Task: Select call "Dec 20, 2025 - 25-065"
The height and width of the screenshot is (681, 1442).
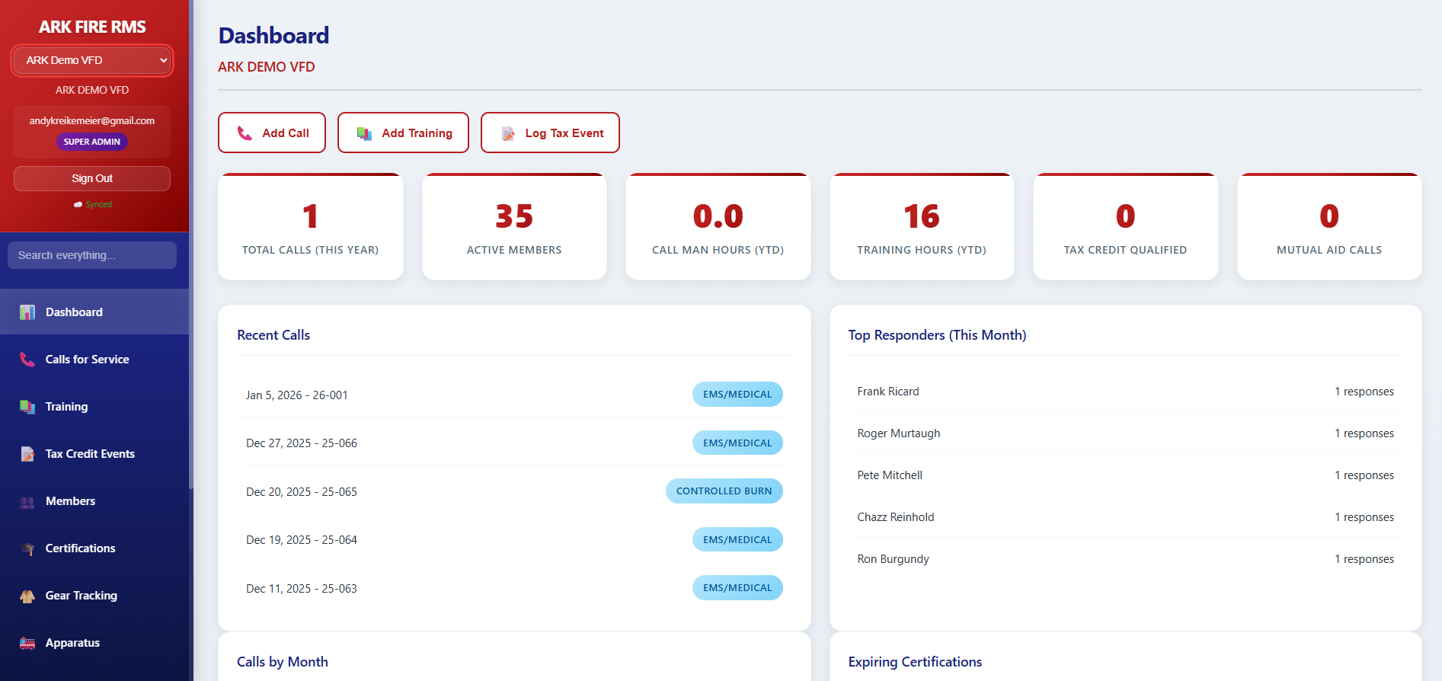Action: click(514, 491)
